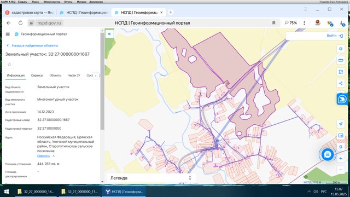Open the map layers icon

(341, 49)
